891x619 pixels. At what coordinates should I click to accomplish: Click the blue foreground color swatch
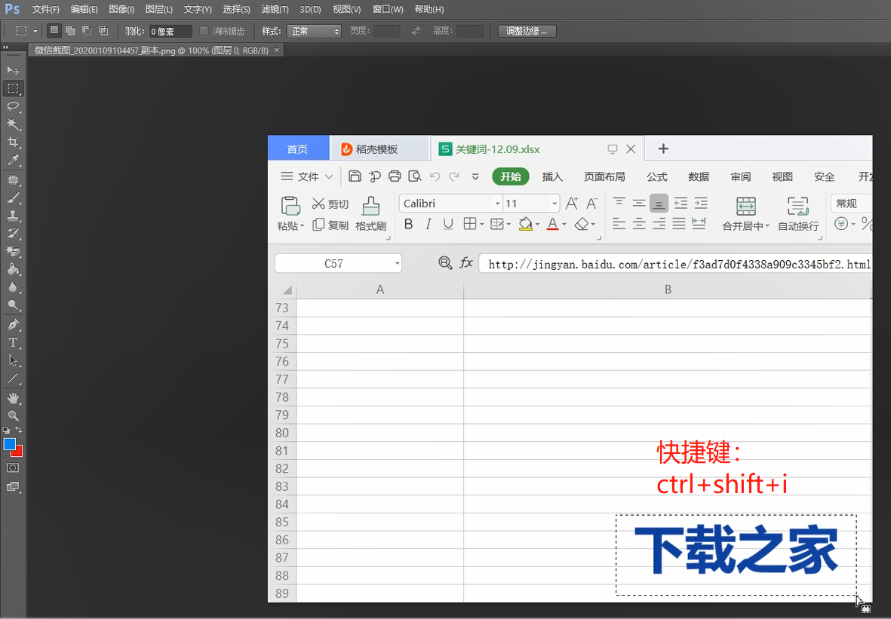pos(9,444)
